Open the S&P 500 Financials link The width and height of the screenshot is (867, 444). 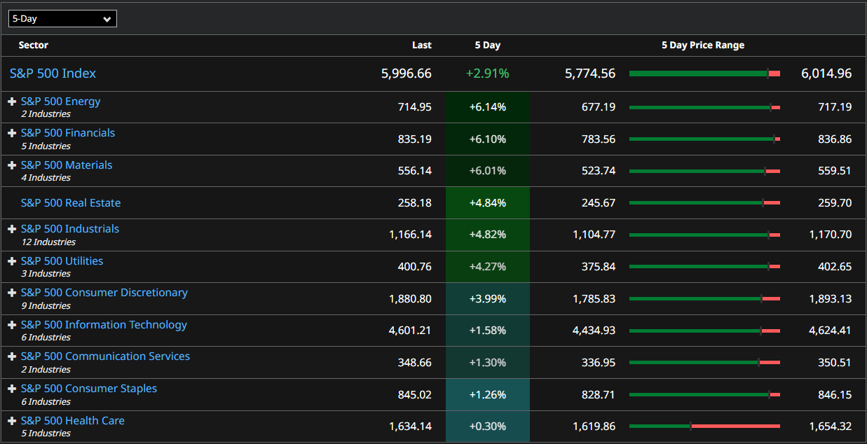click(68, 133)
